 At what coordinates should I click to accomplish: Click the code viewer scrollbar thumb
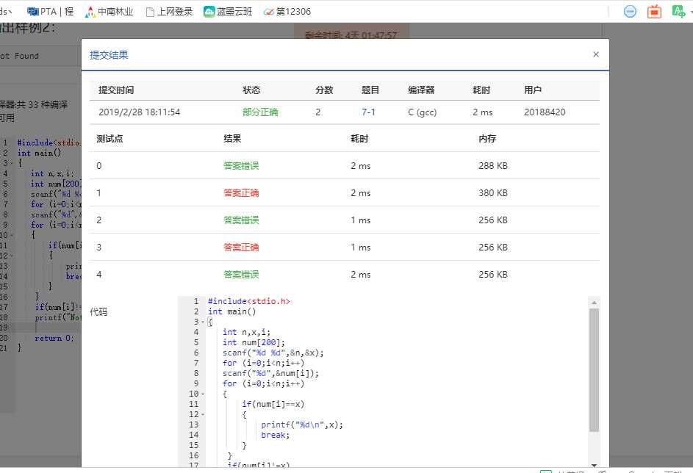(594, 370)
